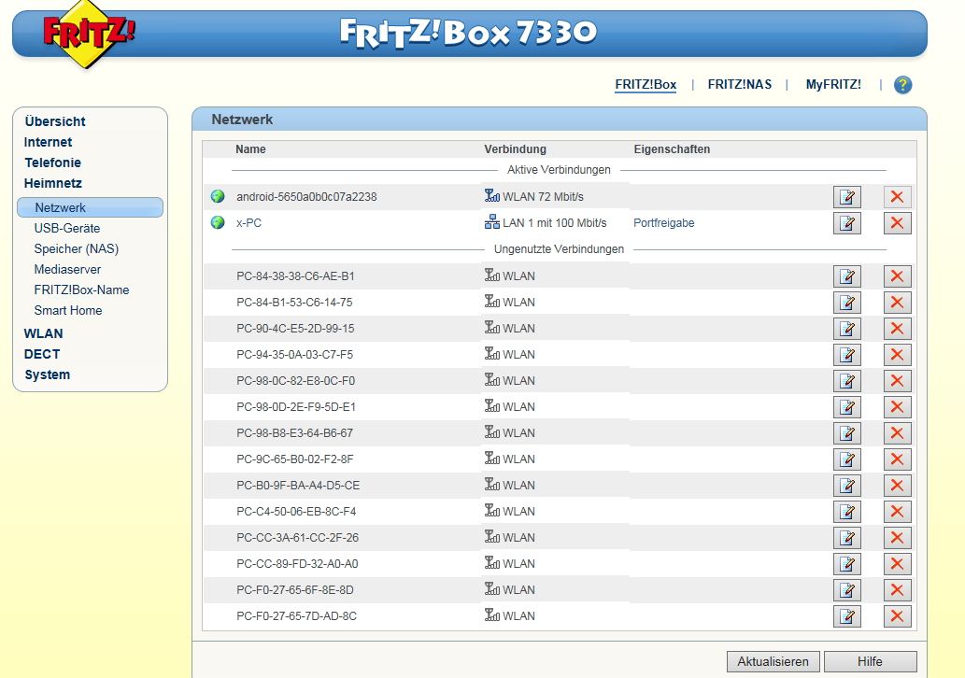This screenshot has height=678, width=965.
Task: Delete the android-5650a0b0c07a2238 device entry
Action: [898, 197]
